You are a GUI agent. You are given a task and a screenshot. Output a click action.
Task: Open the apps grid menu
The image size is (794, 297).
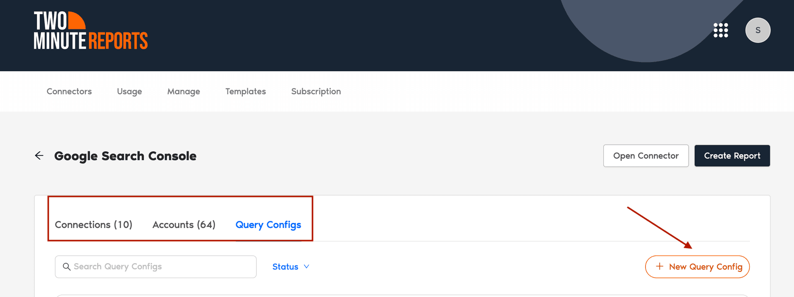coord(721,30)
